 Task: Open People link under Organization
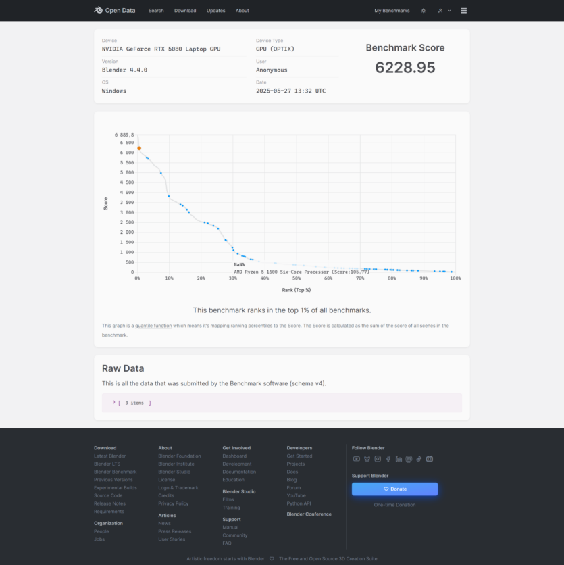(x=101, y=531)
